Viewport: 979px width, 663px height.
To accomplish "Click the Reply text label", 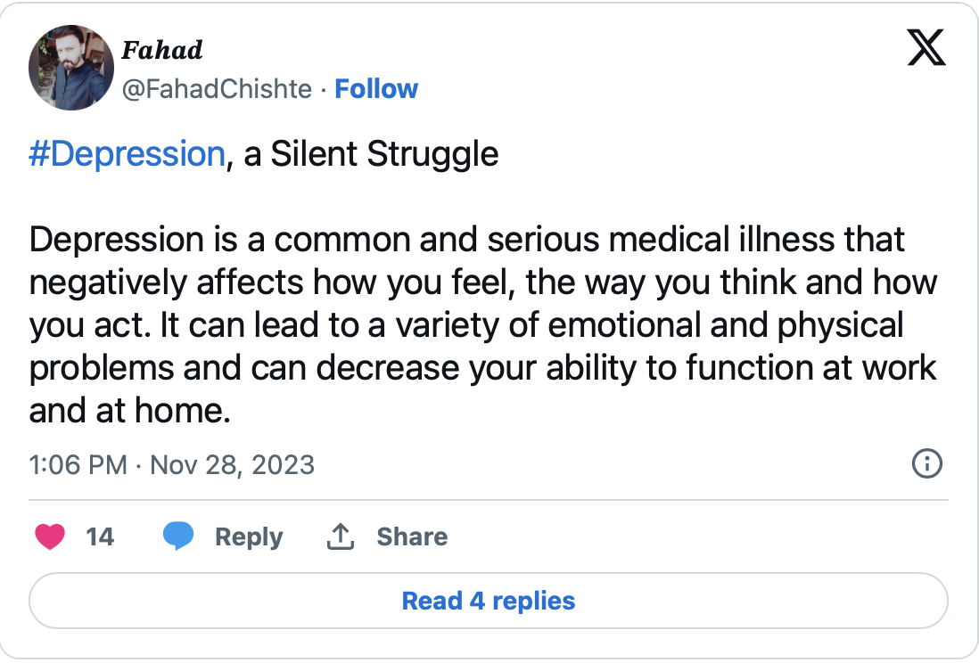I will [x=249, y=536].
